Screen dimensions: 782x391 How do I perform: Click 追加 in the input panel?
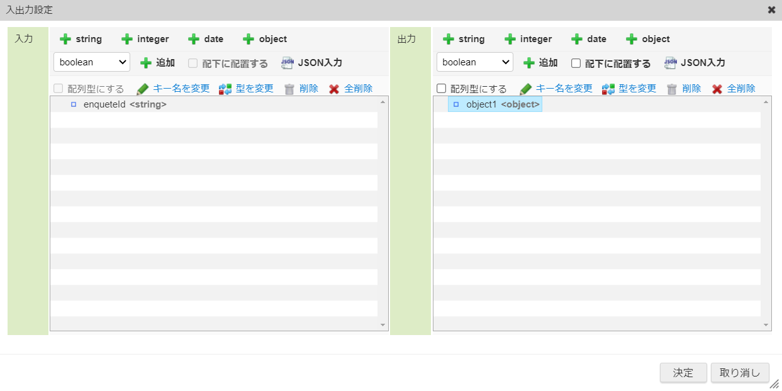(157, 63)
